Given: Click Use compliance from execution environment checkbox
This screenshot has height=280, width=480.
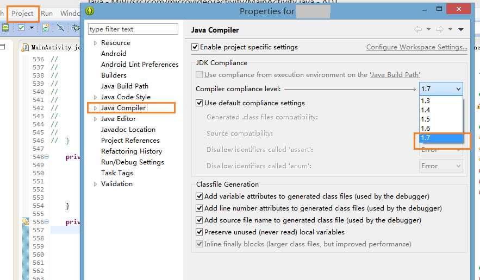Looking at the screenshot, I should [200, 74].
